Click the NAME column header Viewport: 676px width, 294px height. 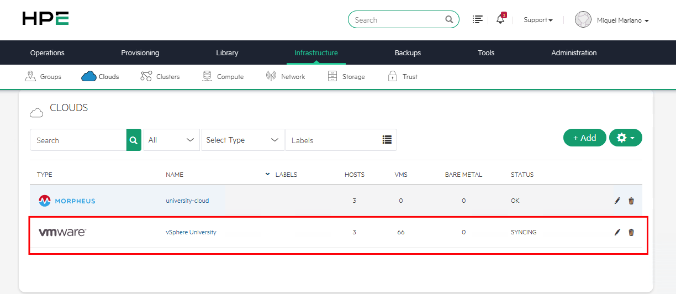175,175
